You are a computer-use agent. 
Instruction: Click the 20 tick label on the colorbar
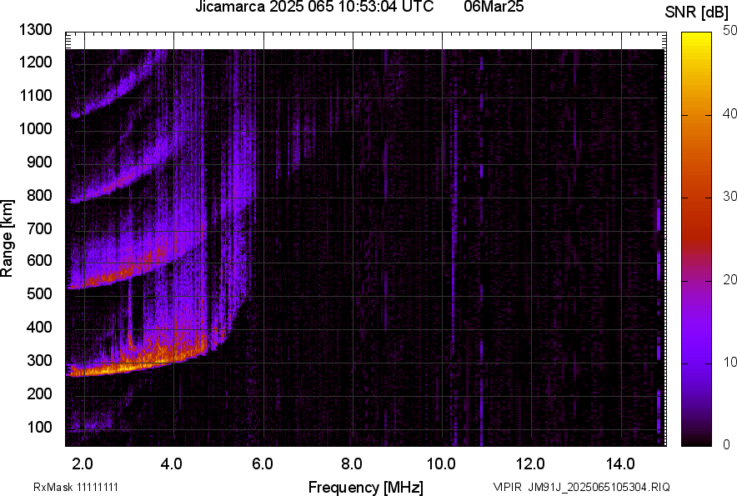click(730, 279)
